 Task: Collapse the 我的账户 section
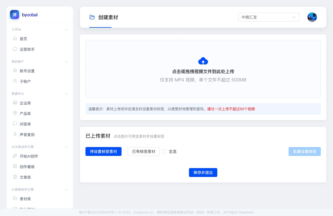(67, 61)
